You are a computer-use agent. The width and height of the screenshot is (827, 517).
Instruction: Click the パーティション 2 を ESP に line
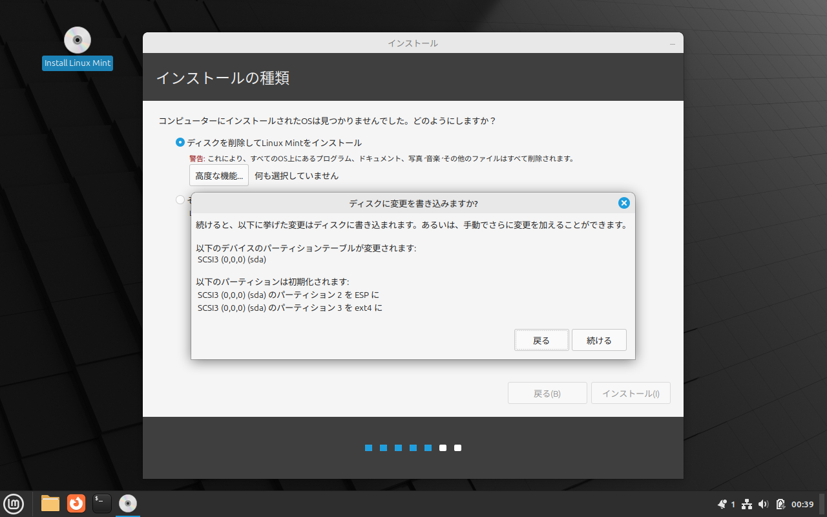288,295
